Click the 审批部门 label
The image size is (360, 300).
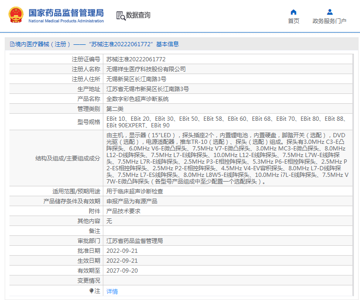(x=89, y=241)
